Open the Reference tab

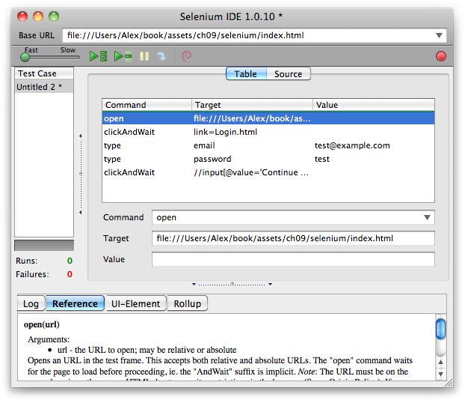click(x=75, y=303)
